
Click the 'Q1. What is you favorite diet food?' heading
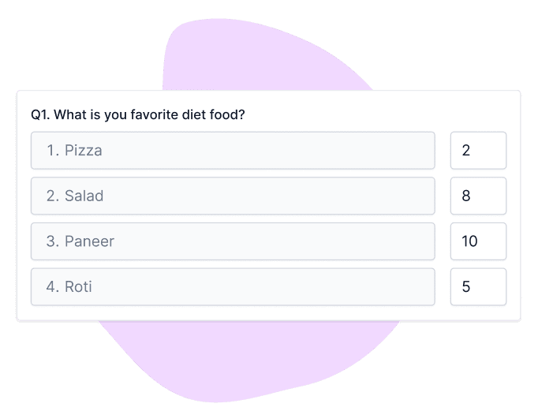(138, 114)
